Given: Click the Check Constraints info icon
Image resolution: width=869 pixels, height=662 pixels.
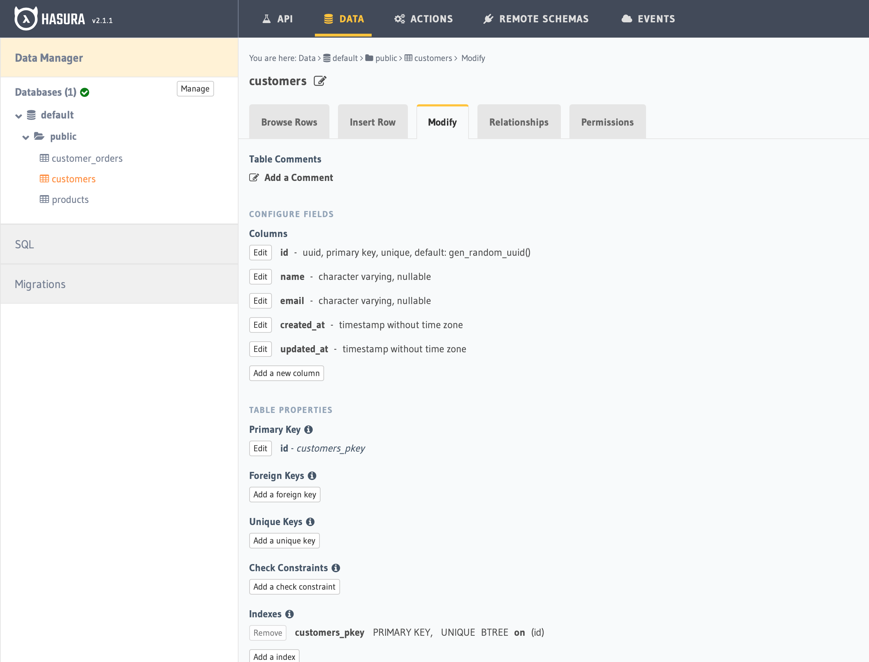Looking at the screenshot, I should (x=335, y=568).
